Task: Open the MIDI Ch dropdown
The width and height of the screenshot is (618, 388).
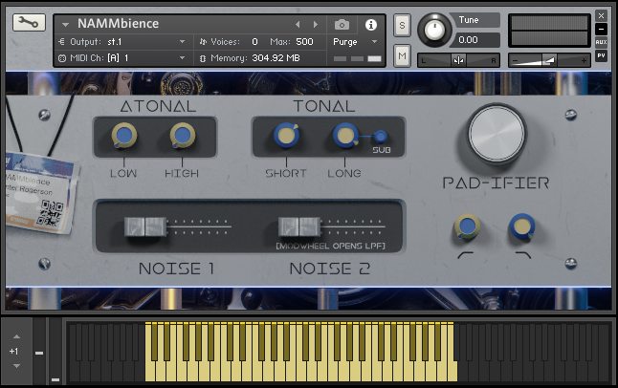Action: 182,58
